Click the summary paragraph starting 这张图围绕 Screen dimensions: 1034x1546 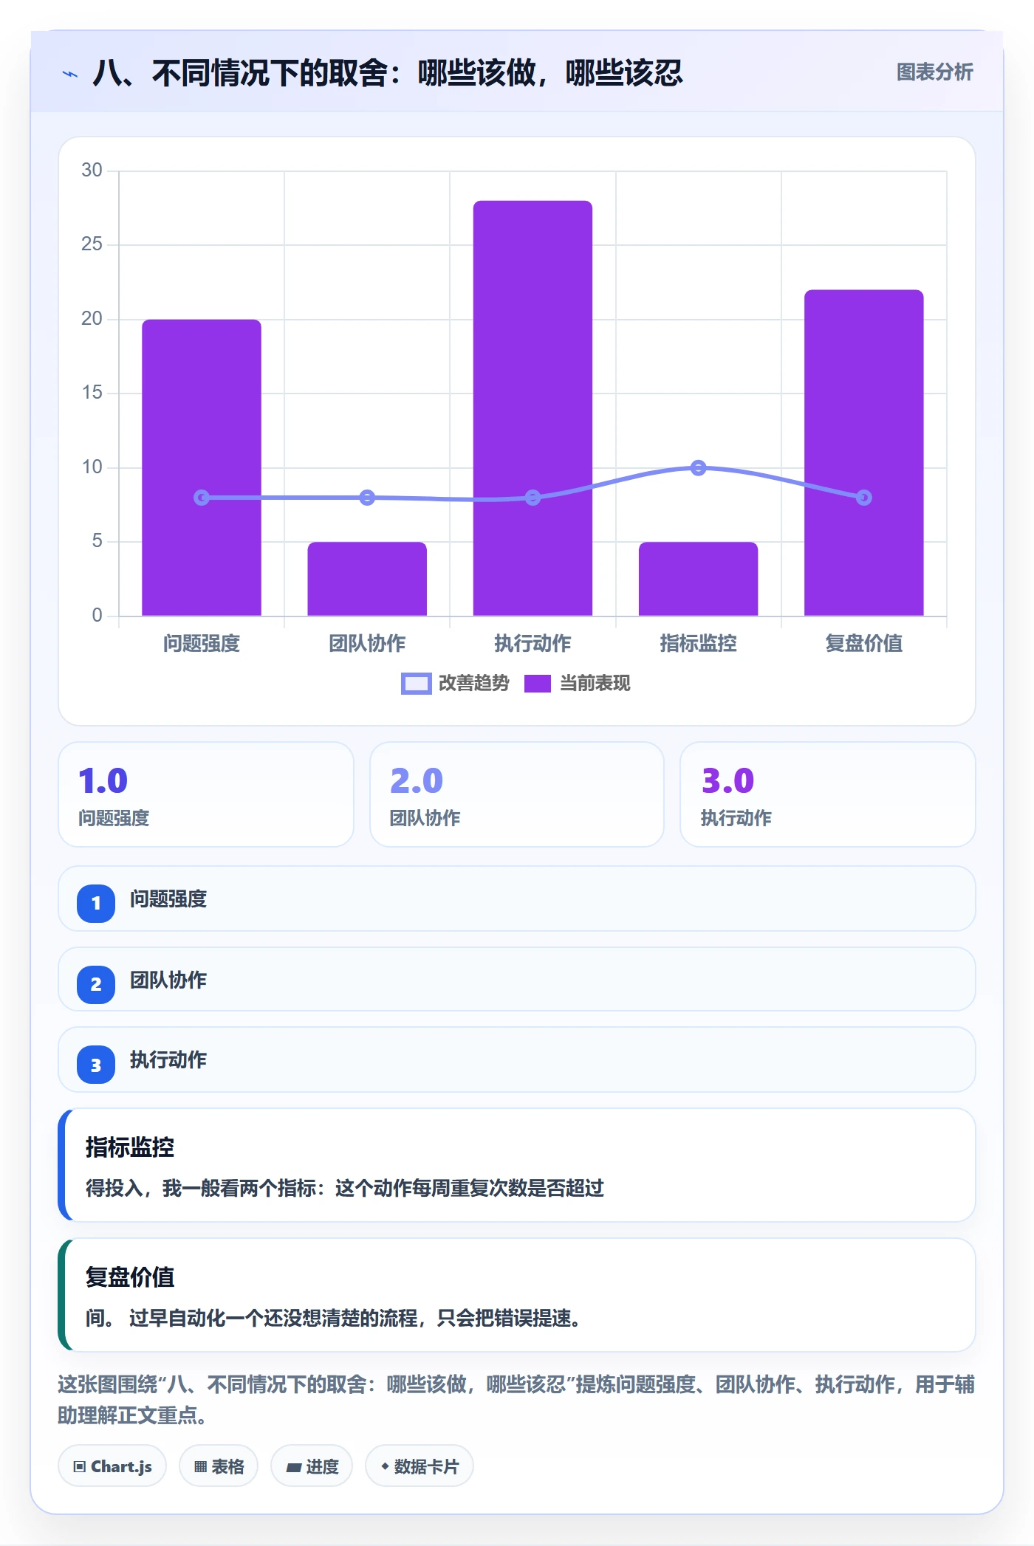517,1399
